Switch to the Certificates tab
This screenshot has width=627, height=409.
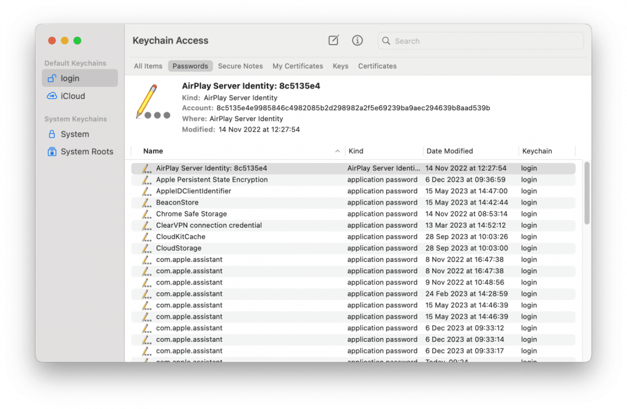(377, 66)
